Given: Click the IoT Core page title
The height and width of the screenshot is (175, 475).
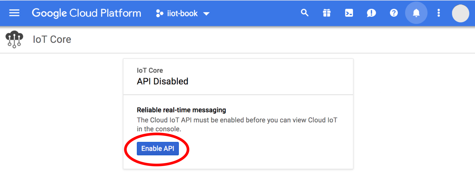Looking at the screenshot, I should click(52, 39).
